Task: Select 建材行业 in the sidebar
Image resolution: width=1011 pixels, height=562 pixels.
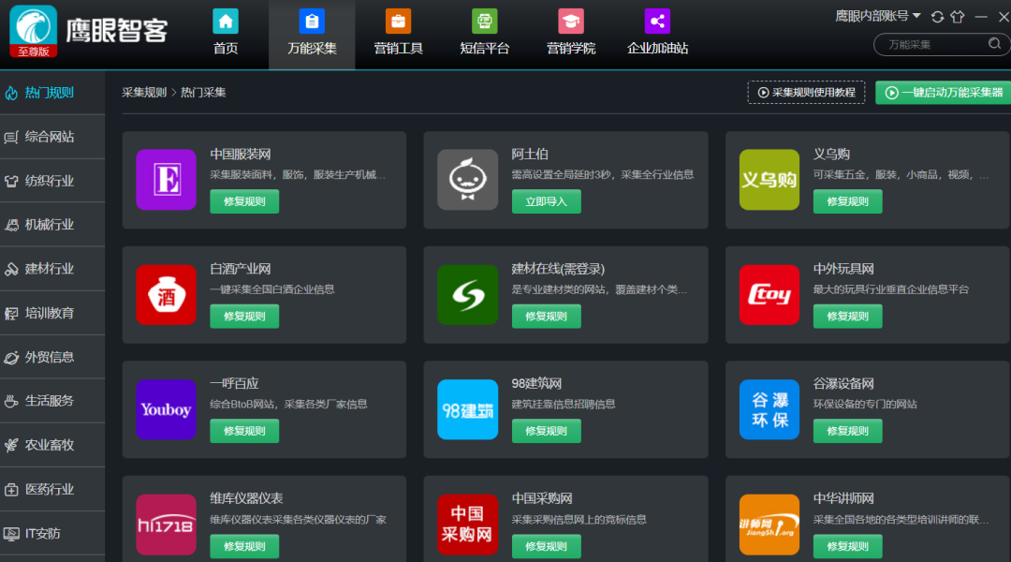Action: tap(52, 269)
